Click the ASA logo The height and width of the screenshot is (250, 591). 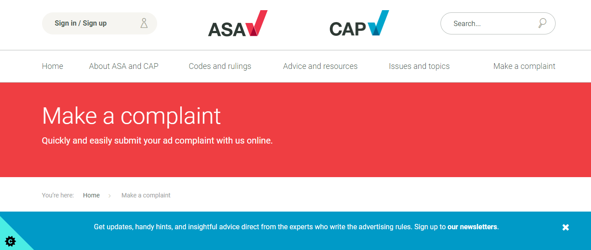tap(238, 24)
